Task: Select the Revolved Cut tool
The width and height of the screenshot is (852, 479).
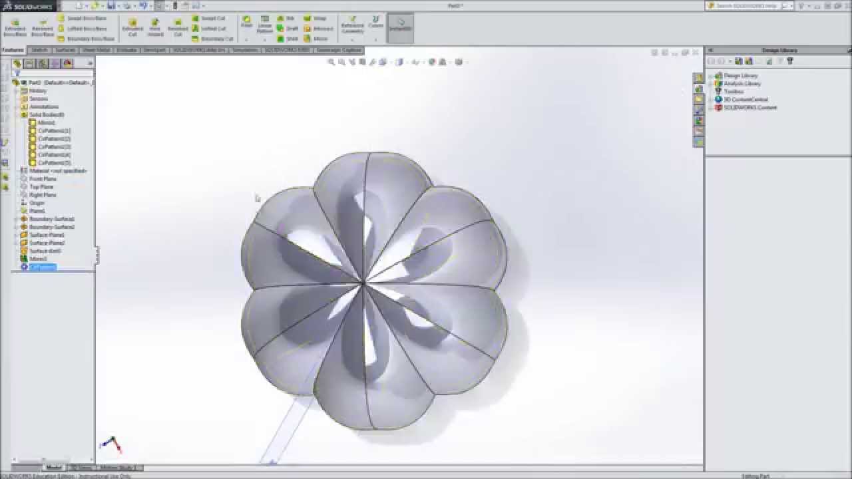Action: pyautogui.click(x=178, y=27)
